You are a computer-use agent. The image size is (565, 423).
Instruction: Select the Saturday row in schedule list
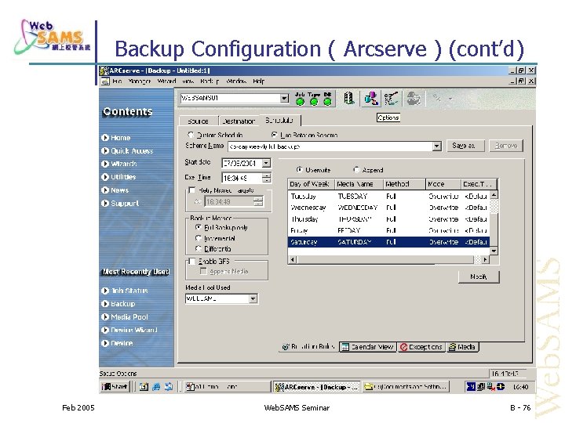click(x=388, y=242)
